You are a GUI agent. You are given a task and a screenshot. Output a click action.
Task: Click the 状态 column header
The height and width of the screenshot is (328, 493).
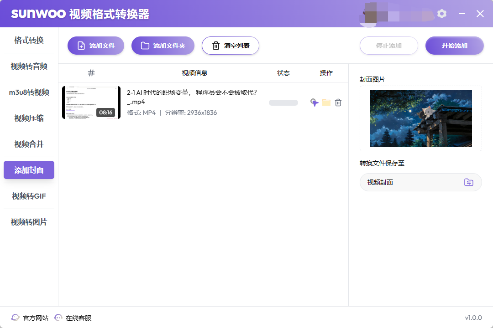tap(283, 73)
